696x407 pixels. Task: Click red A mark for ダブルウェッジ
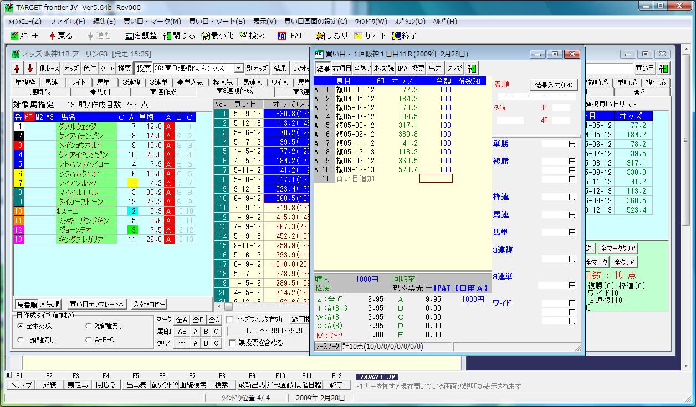click(x=168, y=127)
